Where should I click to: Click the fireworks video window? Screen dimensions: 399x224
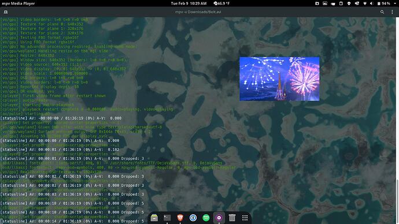(x=279, y=79)
